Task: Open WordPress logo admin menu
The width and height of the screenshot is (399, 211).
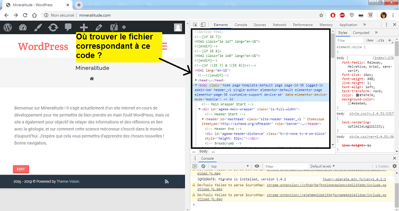Action: pyautogui.click(x=7, y=27)
